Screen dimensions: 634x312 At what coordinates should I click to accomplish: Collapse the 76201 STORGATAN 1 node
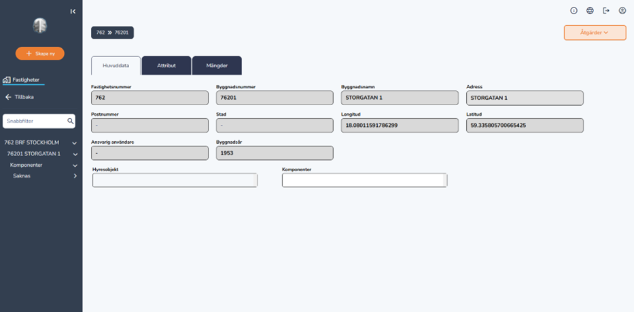click(75, 154)
